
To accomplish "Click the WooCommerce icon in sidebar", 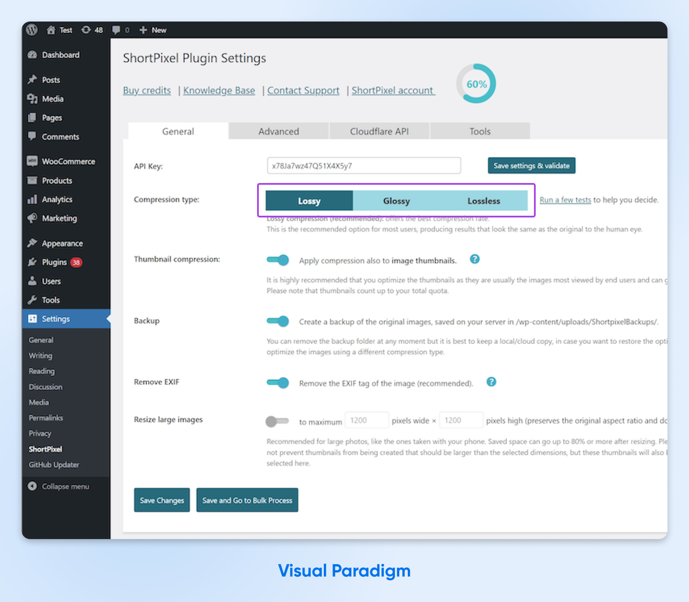I will 32,161.
